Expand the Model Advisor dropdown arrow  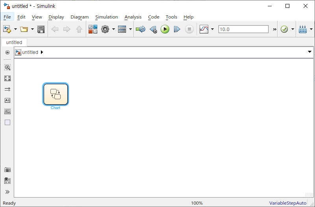click(293, 29)
